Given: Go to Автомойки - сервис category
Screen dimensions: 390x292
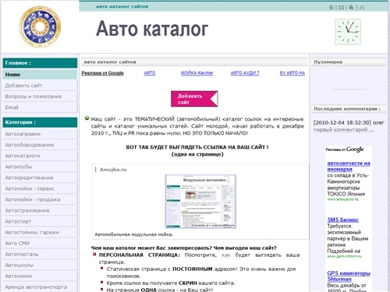Looking at the screenshot, I should pos(40,188).
